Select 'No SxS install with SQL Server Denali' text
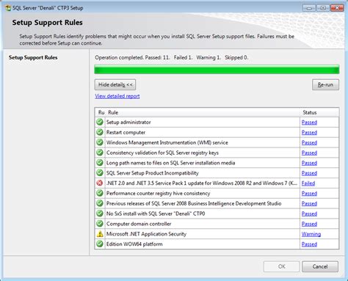The height and width of the screenshot is (281, 348). pos(156,214)
